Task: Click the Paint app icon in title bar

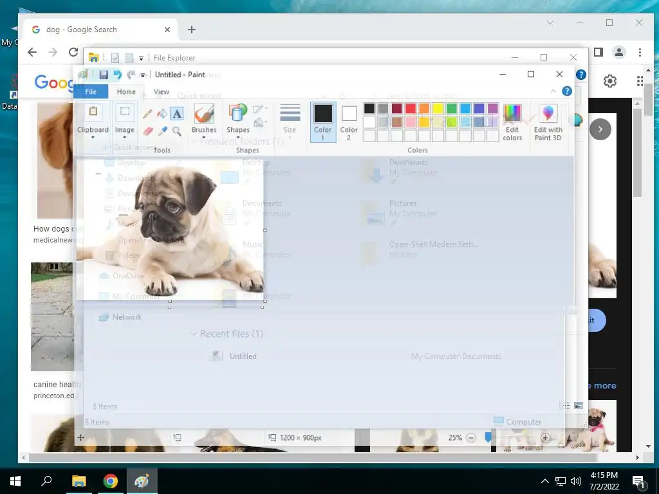Action: pos(83,75)
